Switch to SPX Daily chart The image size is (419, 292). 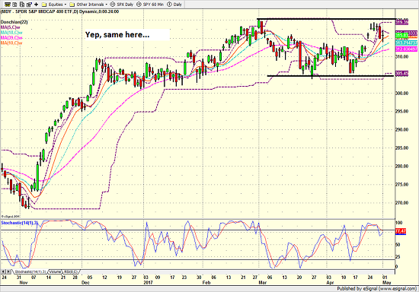click(122, 5)
